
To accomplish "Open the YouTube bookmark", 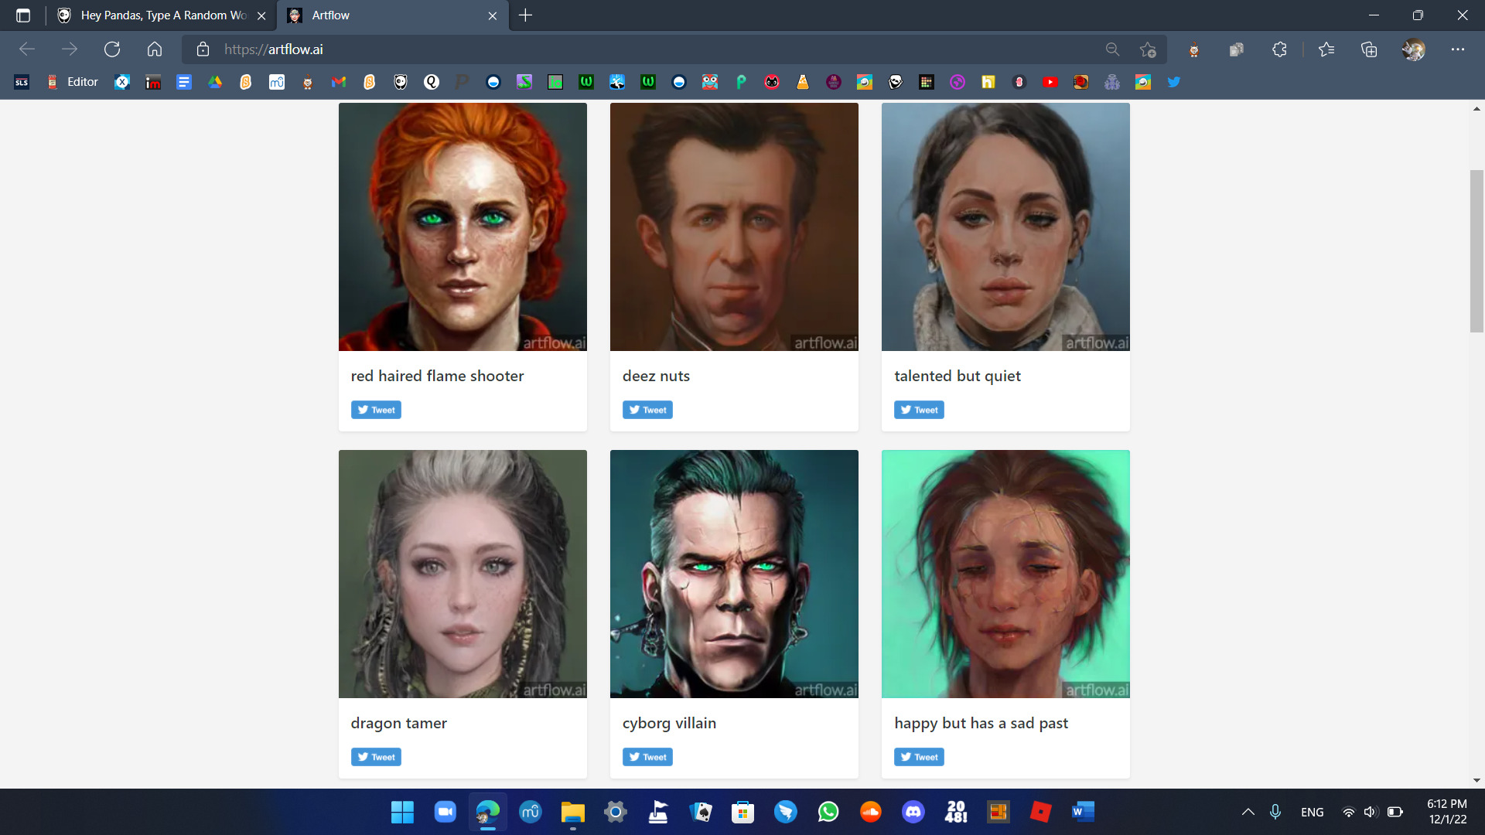I will [x=1050, y=82].
